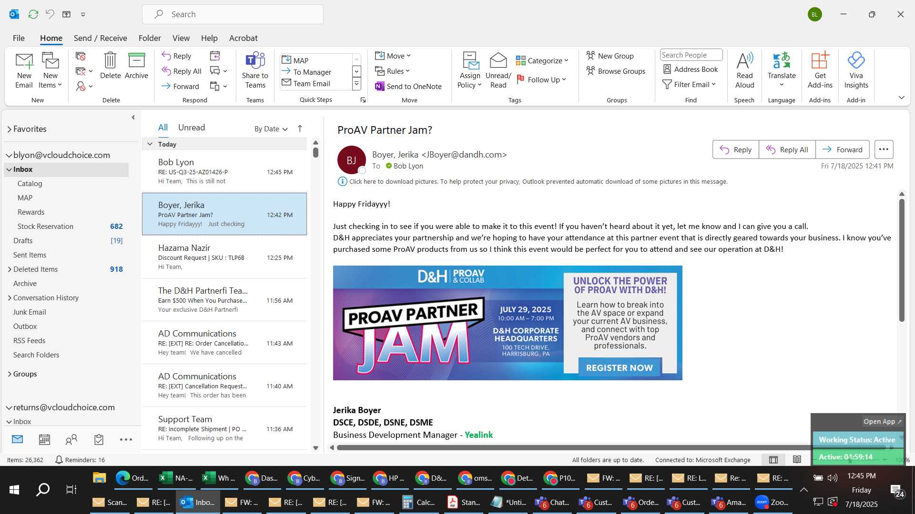Show Unread messages tab

[191, 127]
